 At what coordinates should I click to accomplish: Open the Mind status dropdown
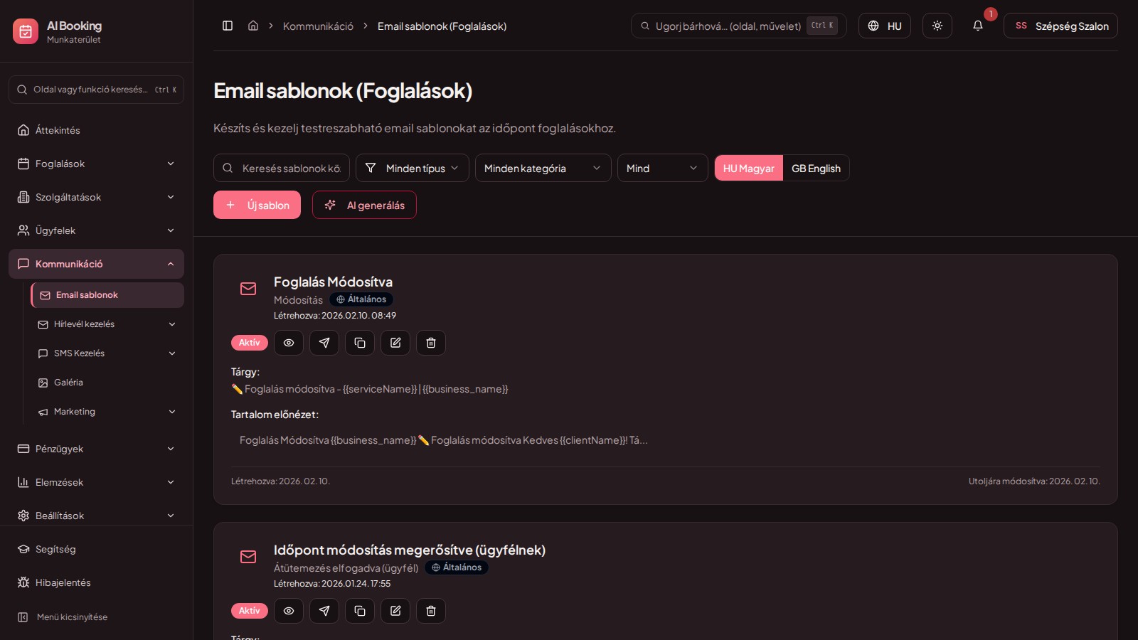click(663, 168)
